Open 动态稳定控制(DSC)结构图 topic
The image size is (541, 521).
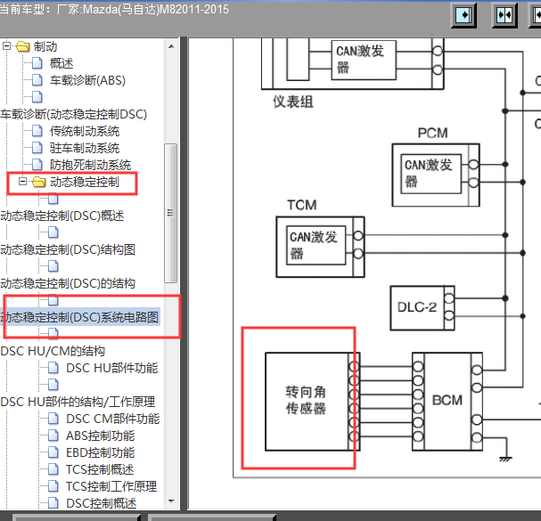point(68,249)
